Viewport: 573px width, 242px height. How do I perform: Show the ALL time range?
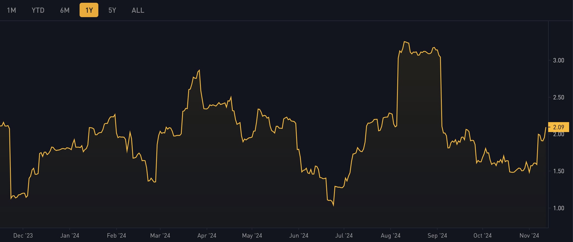[138, 10]
